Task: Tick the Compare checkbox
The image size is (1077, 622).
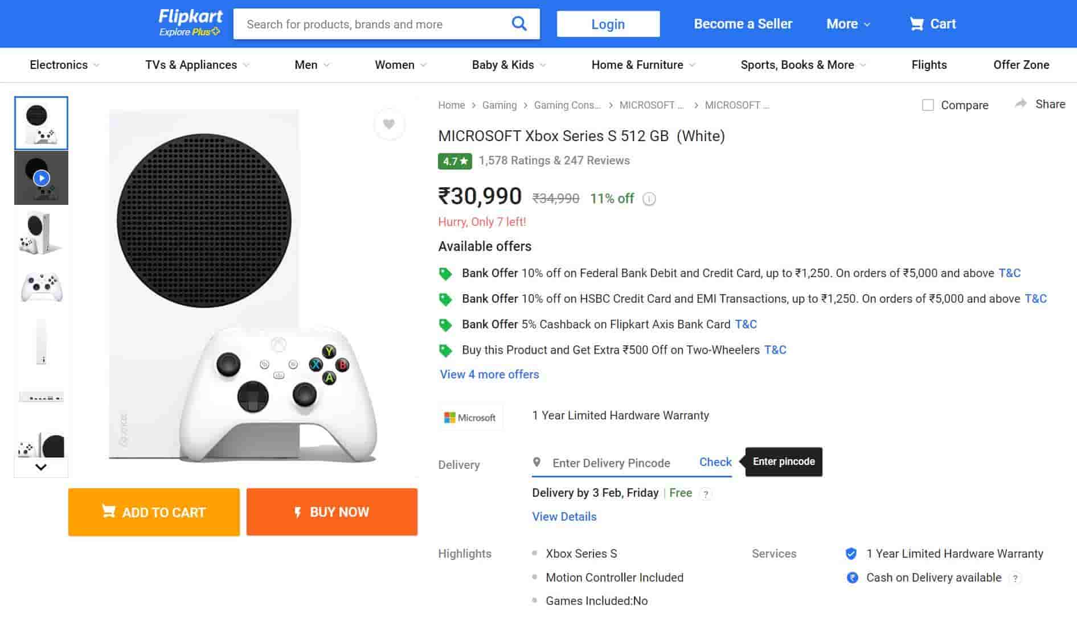Action: point(928,105)
